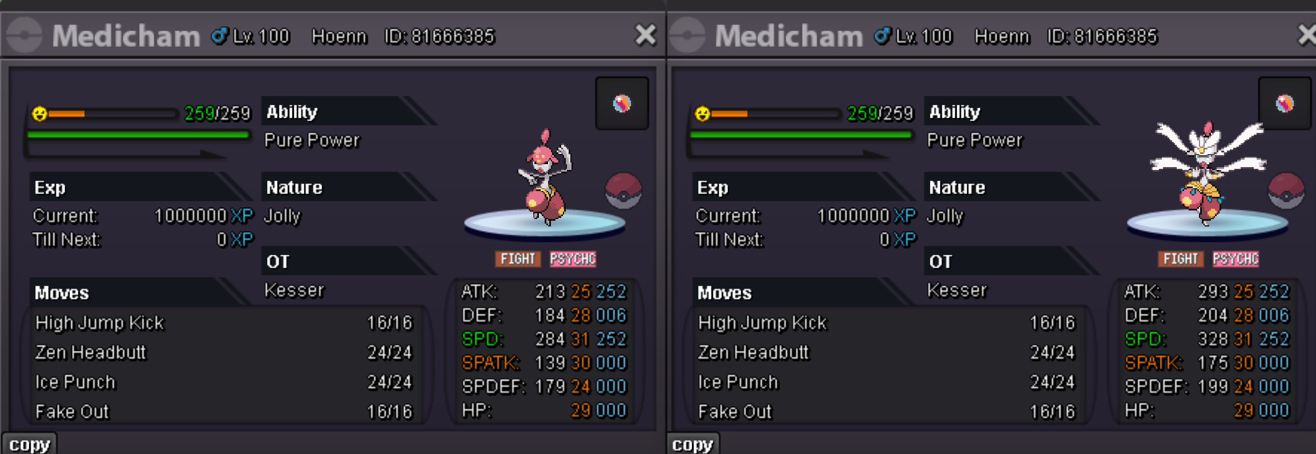Click the male gender symbol in right title bar
This screenshot has width=1316, height=454.
click(883, 36)
